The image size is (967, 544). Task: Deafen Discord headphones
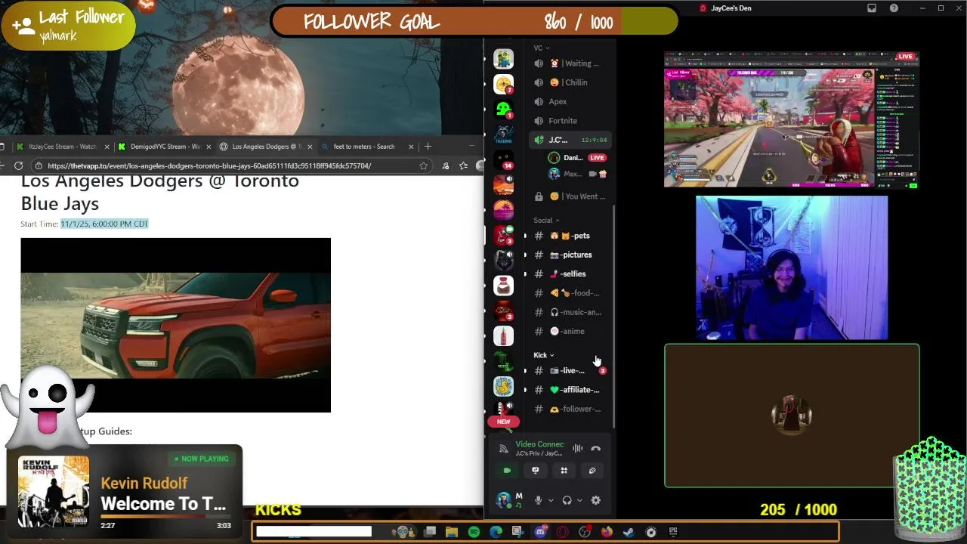click(x=567, y=500)
